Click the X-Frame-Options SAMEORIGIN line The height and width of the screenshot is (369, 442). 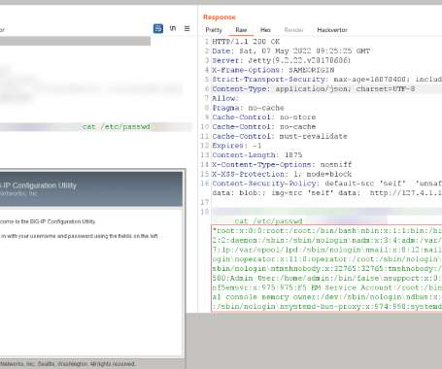point(273,70)
